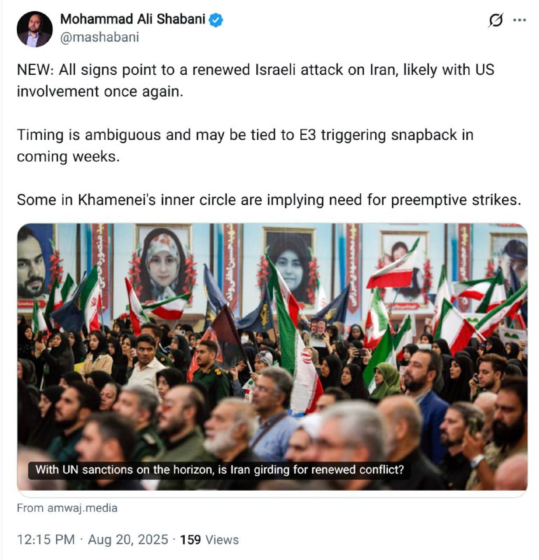Click the Khamenei's inner circle sentence
The width and height of the screenshot is (539, 560).
pos(269,200)
